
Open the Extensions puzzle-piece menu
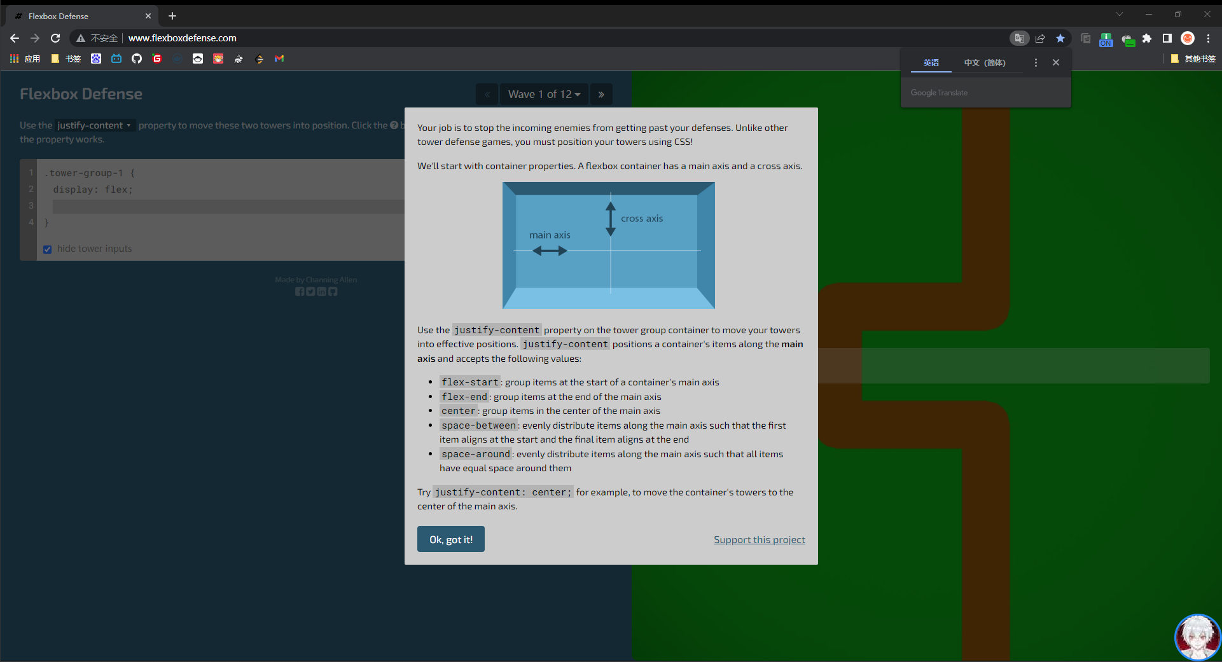1147,38
